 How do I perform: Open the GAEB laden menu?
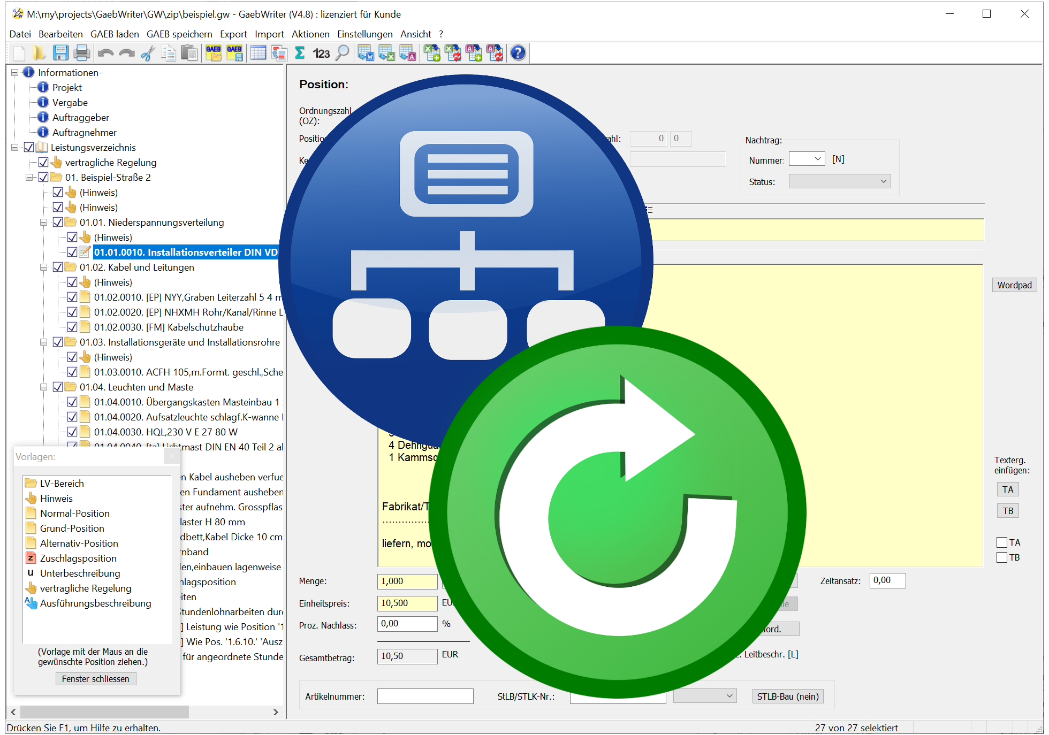pyautogui.click(x=115, y=34)
